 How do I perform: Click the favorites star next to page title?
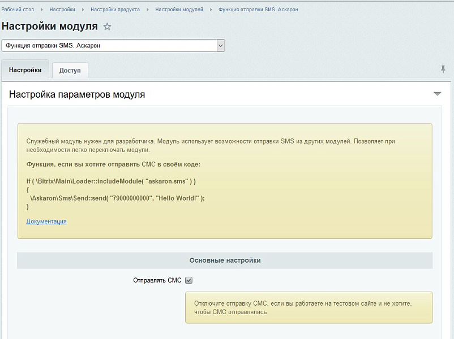coord(108,26)
